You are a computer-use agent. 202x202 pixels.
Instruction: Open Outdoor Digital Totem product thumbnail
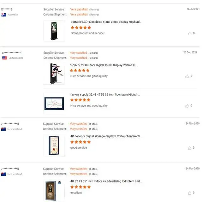click(x=54, y=74)
